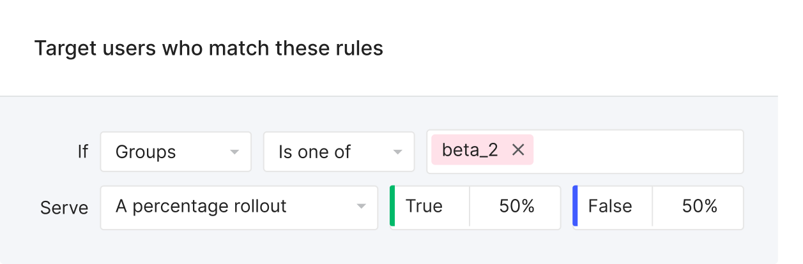Click the 'If' rule label
This screenshot has height=264, width=803.
(82, 152)
